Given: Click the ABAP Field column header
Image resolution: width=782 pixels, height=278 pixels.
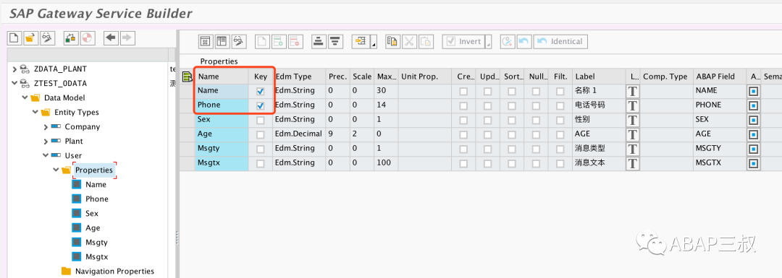Looking at the screenshot, I should pos(719,77).
